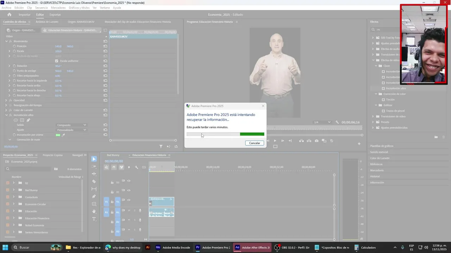Open the Exportar workspace tab

click(55, 14)
